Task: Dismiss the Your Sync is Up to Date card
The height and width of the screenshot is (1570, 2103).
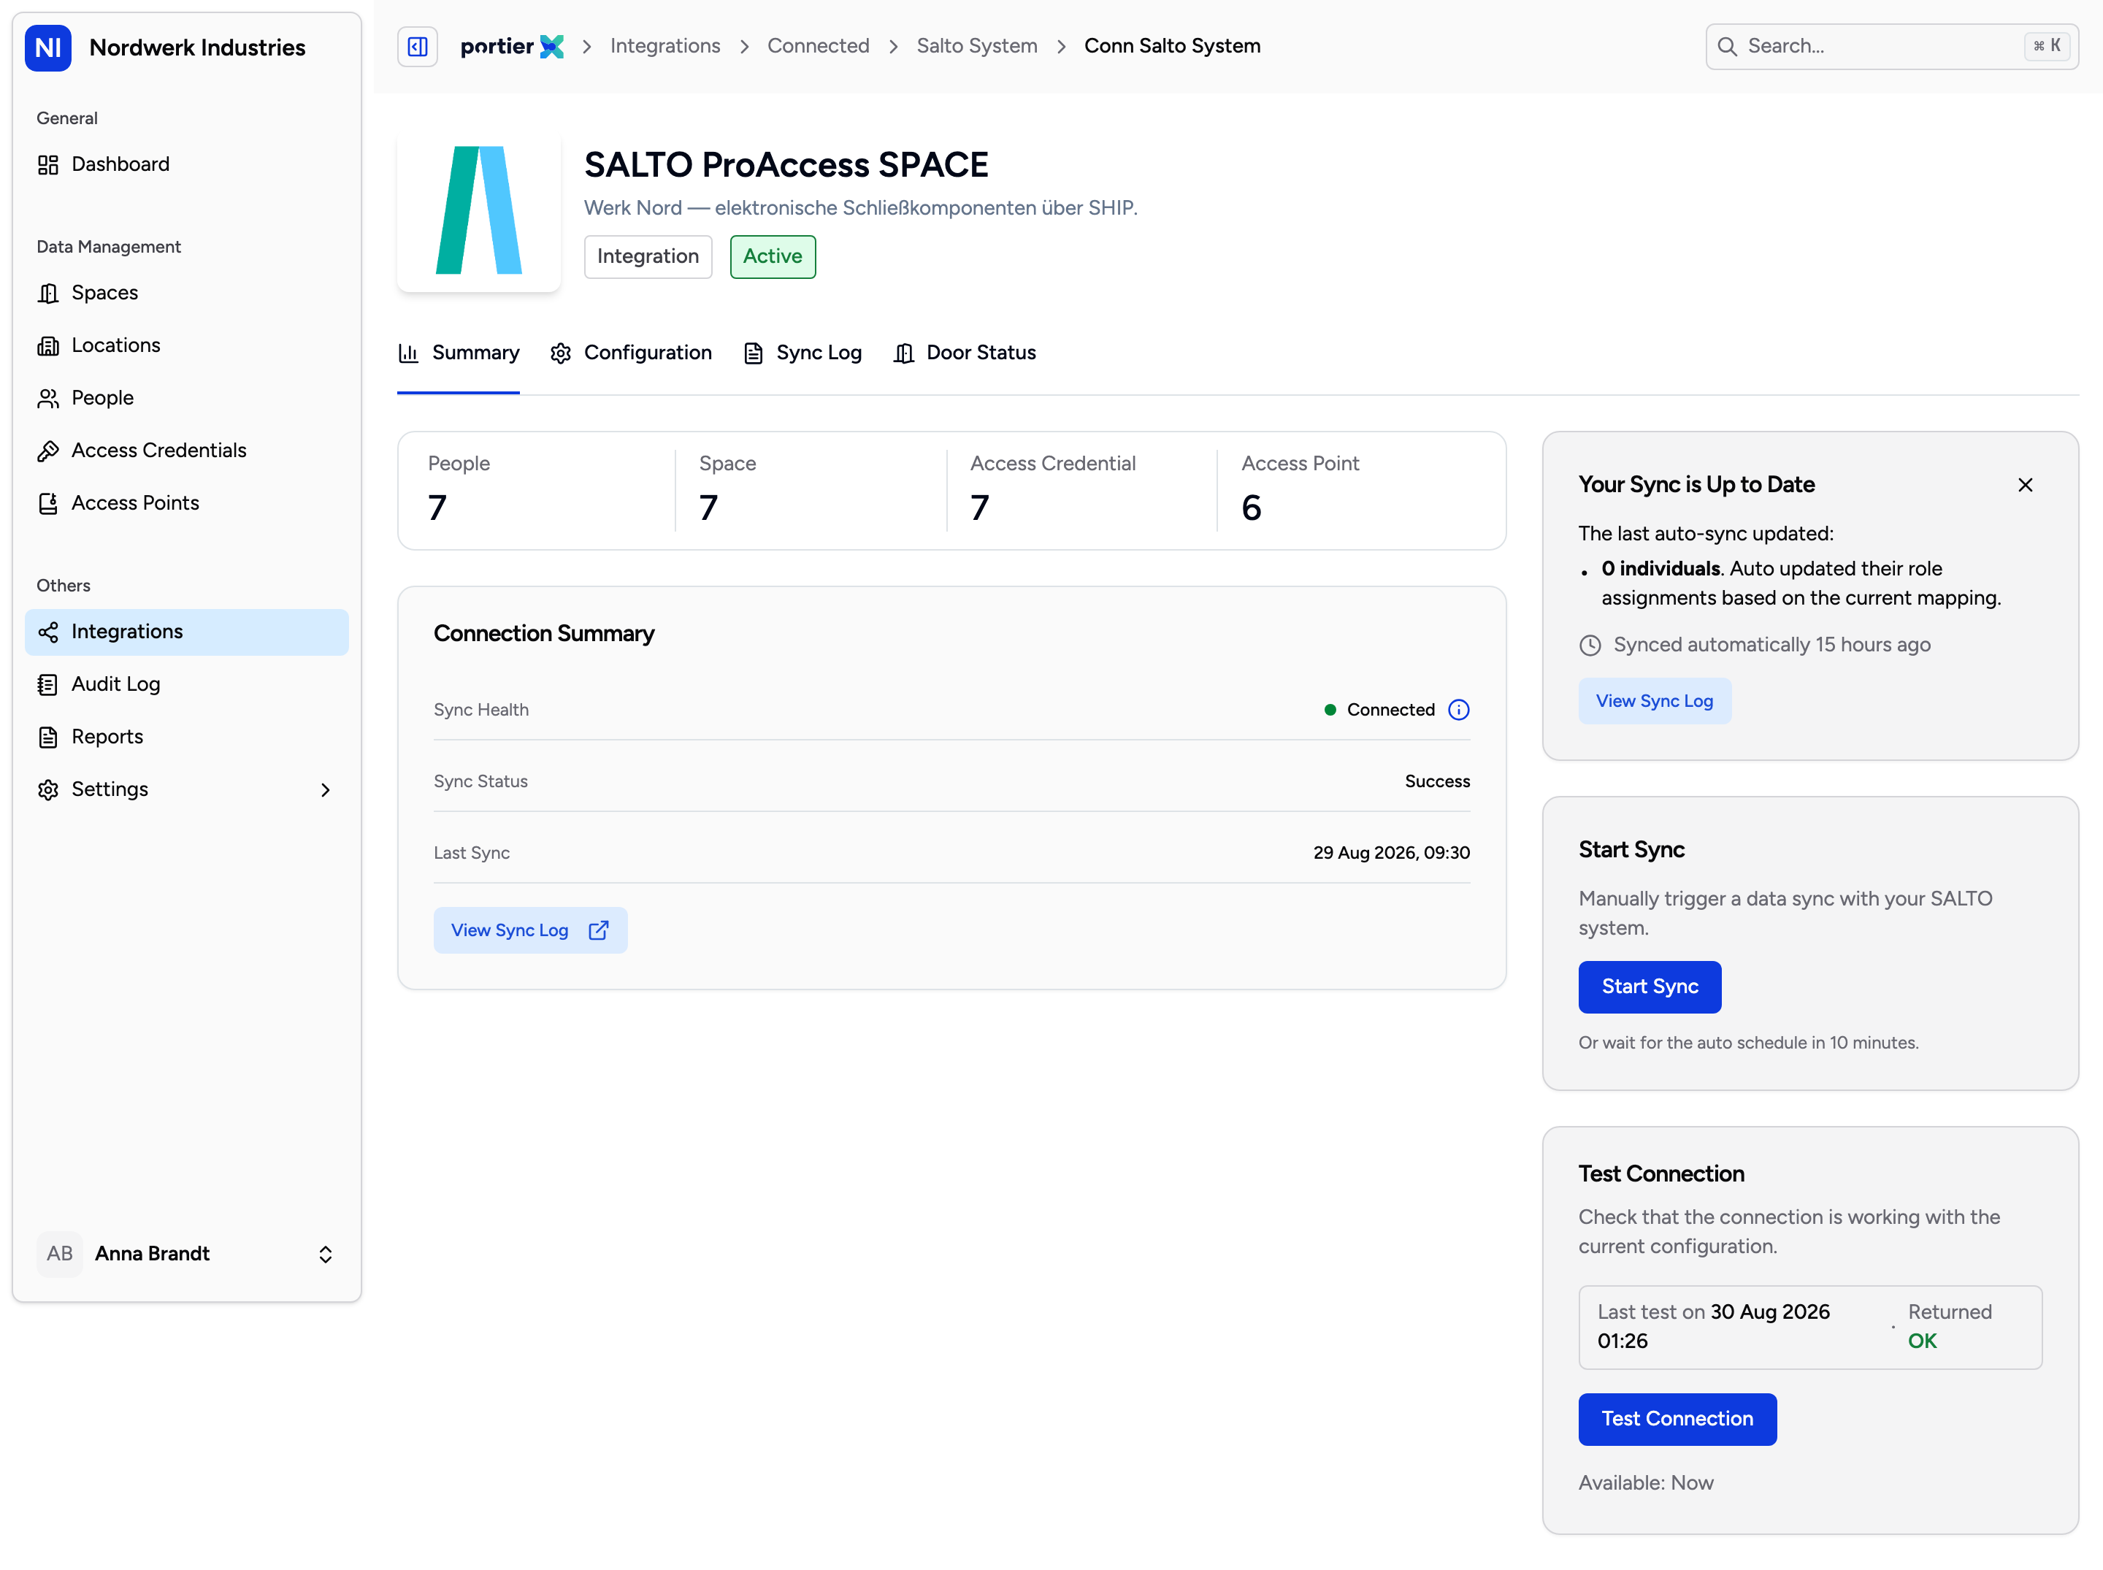Action: coord(2025,485)
